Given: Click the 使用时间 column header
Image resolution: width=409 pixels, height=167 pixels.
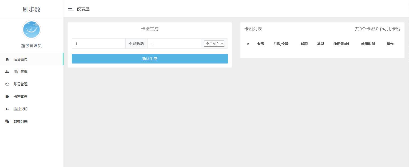Looking at the screenshot, I should [x=368, y=44].
